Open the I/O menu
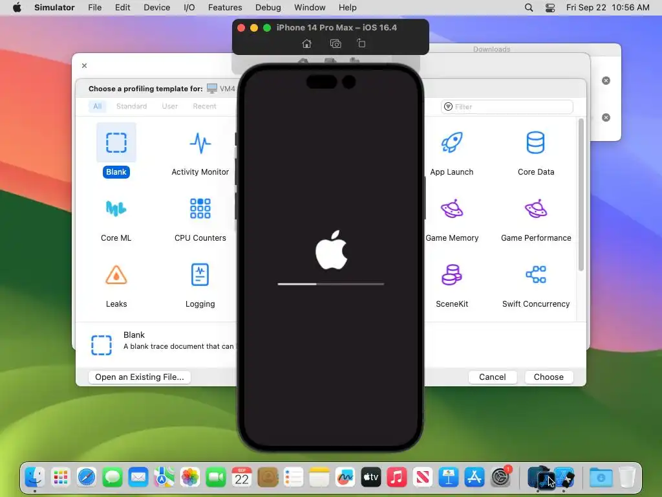The image size is (662, 497). pyautogui.click(x=189, y=8)
